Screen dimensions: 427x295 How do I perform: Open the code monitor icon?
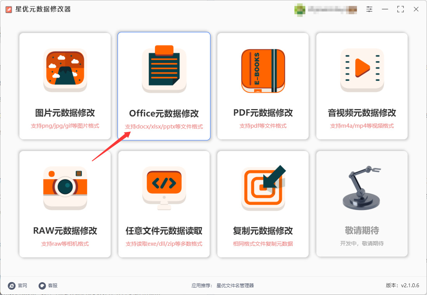(x=164, y=188)
